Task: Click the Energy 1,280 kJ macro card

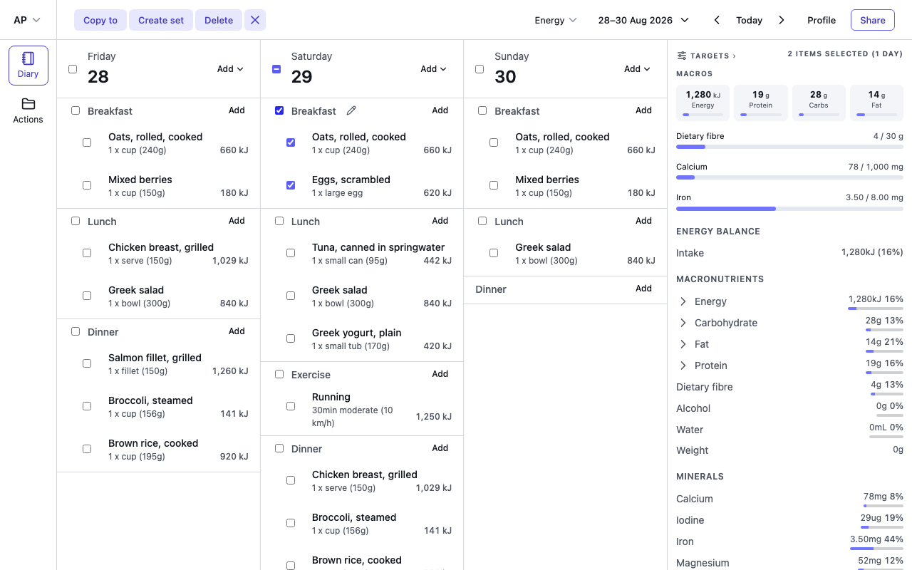Action: pos(703,103)
